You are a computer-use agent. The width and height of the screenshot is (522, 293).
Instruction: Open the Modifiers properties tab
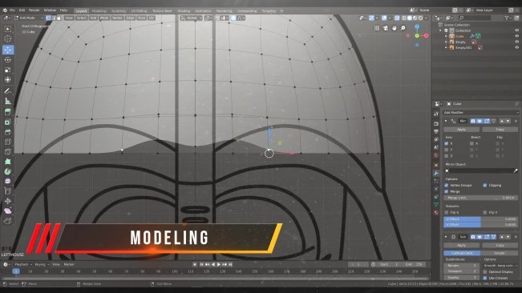coord(436,173)
